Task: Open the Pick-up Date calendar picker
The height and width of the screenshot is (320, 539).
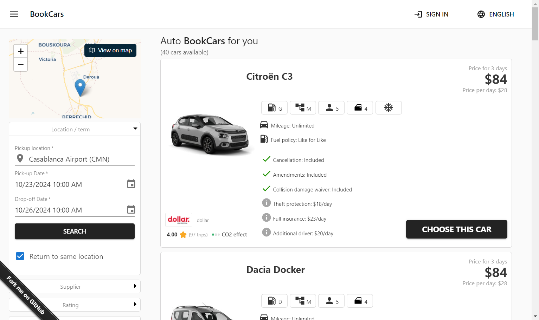Action: point(131,184)
